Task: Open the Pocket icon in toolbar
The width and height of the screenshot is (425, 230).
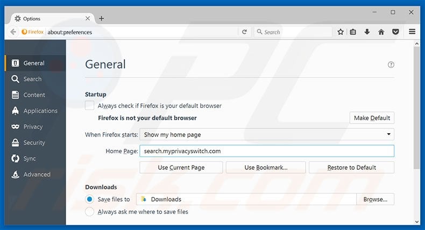Action: point(395,32)
